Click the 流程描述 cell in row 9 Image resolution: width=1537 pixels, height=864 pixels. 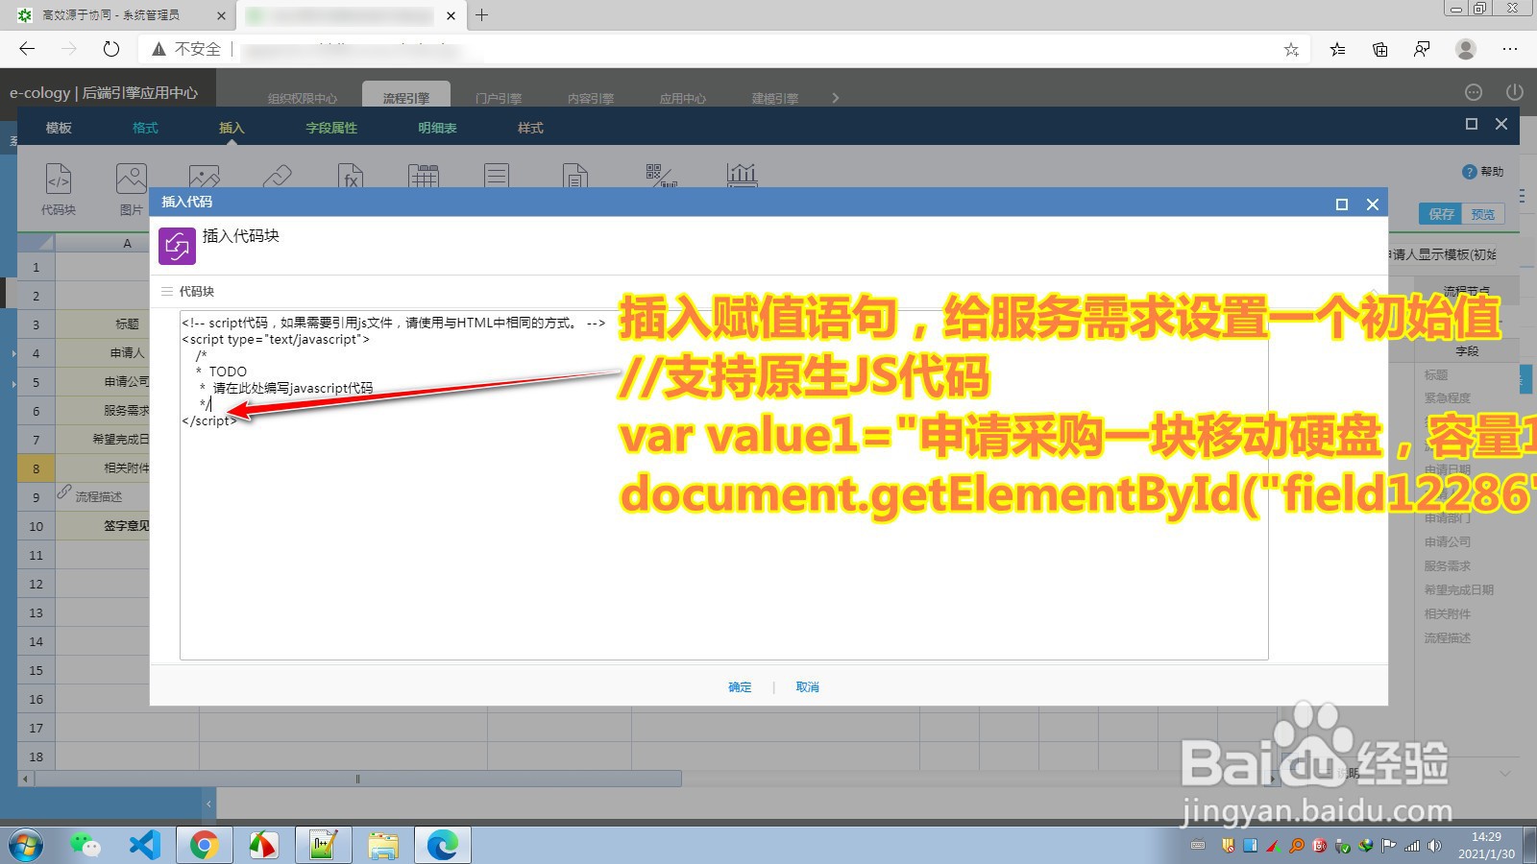(99, 497)
